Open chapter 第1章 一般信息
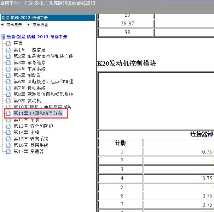Screen dimensions: 214x212 pyautogui.click(x=29, y=50)
